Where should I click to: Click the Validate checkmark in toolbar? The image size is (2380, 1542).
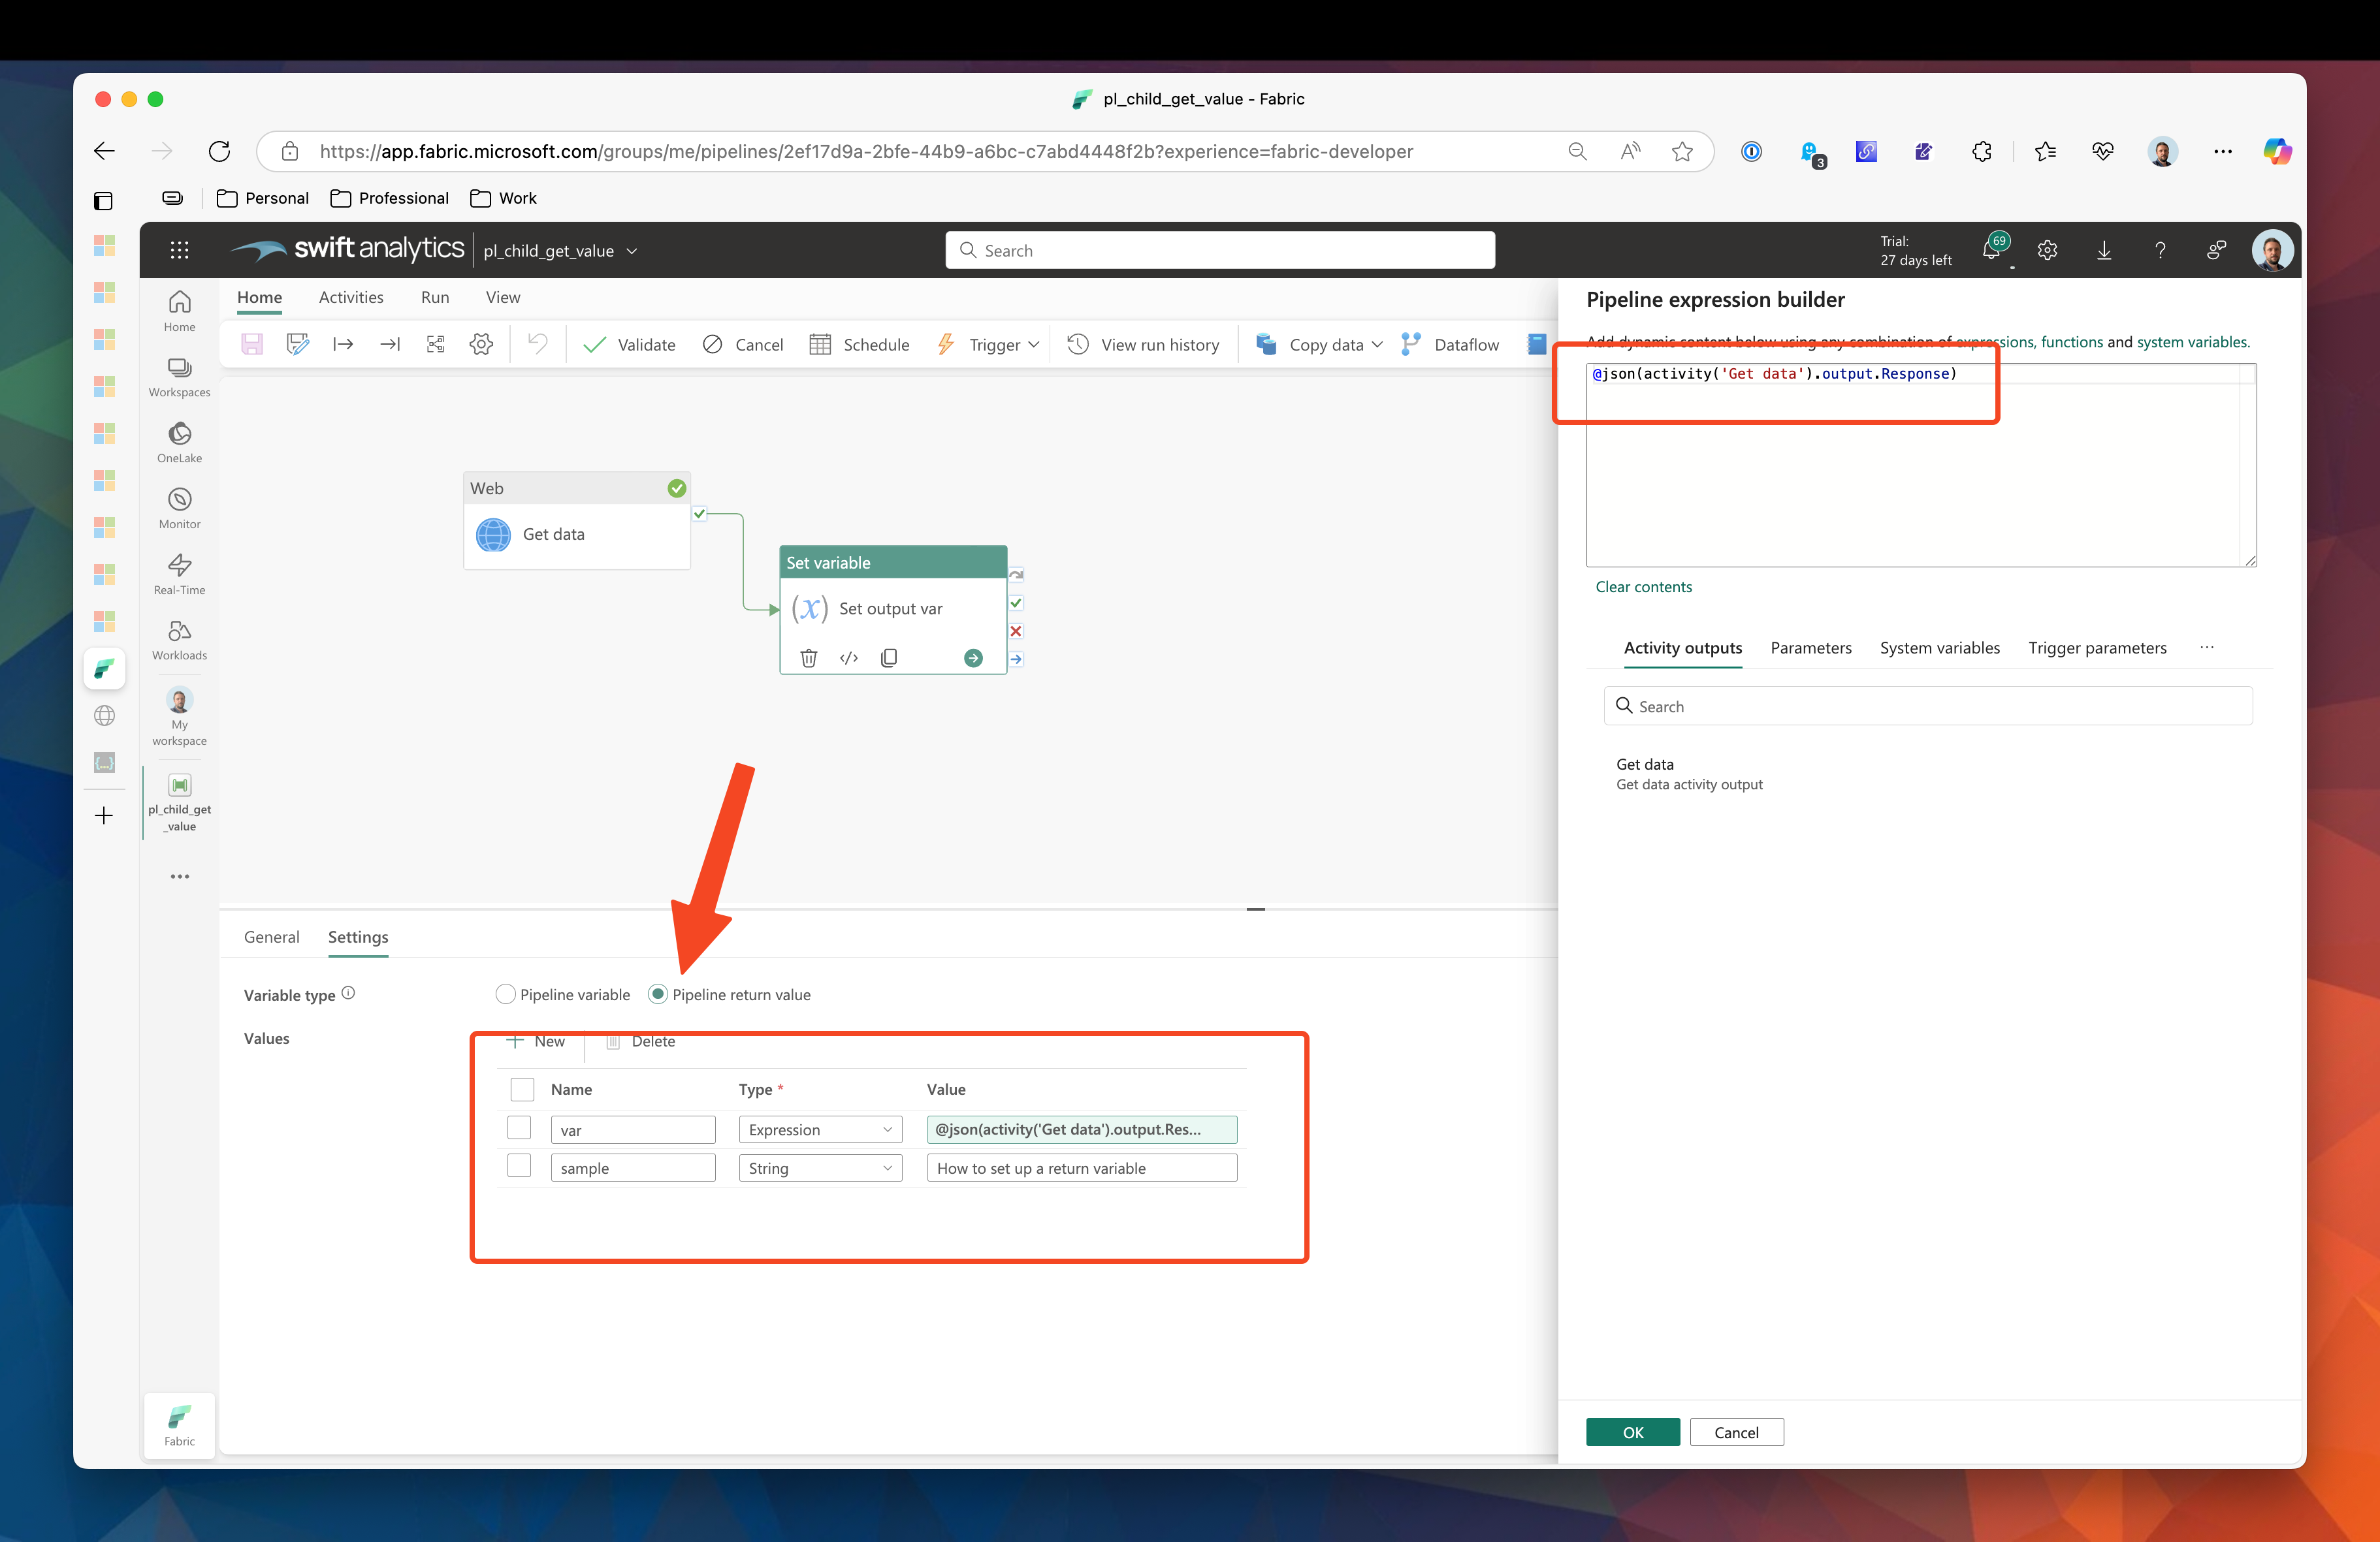594,345
